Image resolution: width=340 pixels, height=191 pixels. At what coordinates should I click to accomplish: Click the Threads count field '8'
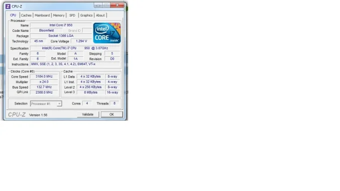(114, 103)
